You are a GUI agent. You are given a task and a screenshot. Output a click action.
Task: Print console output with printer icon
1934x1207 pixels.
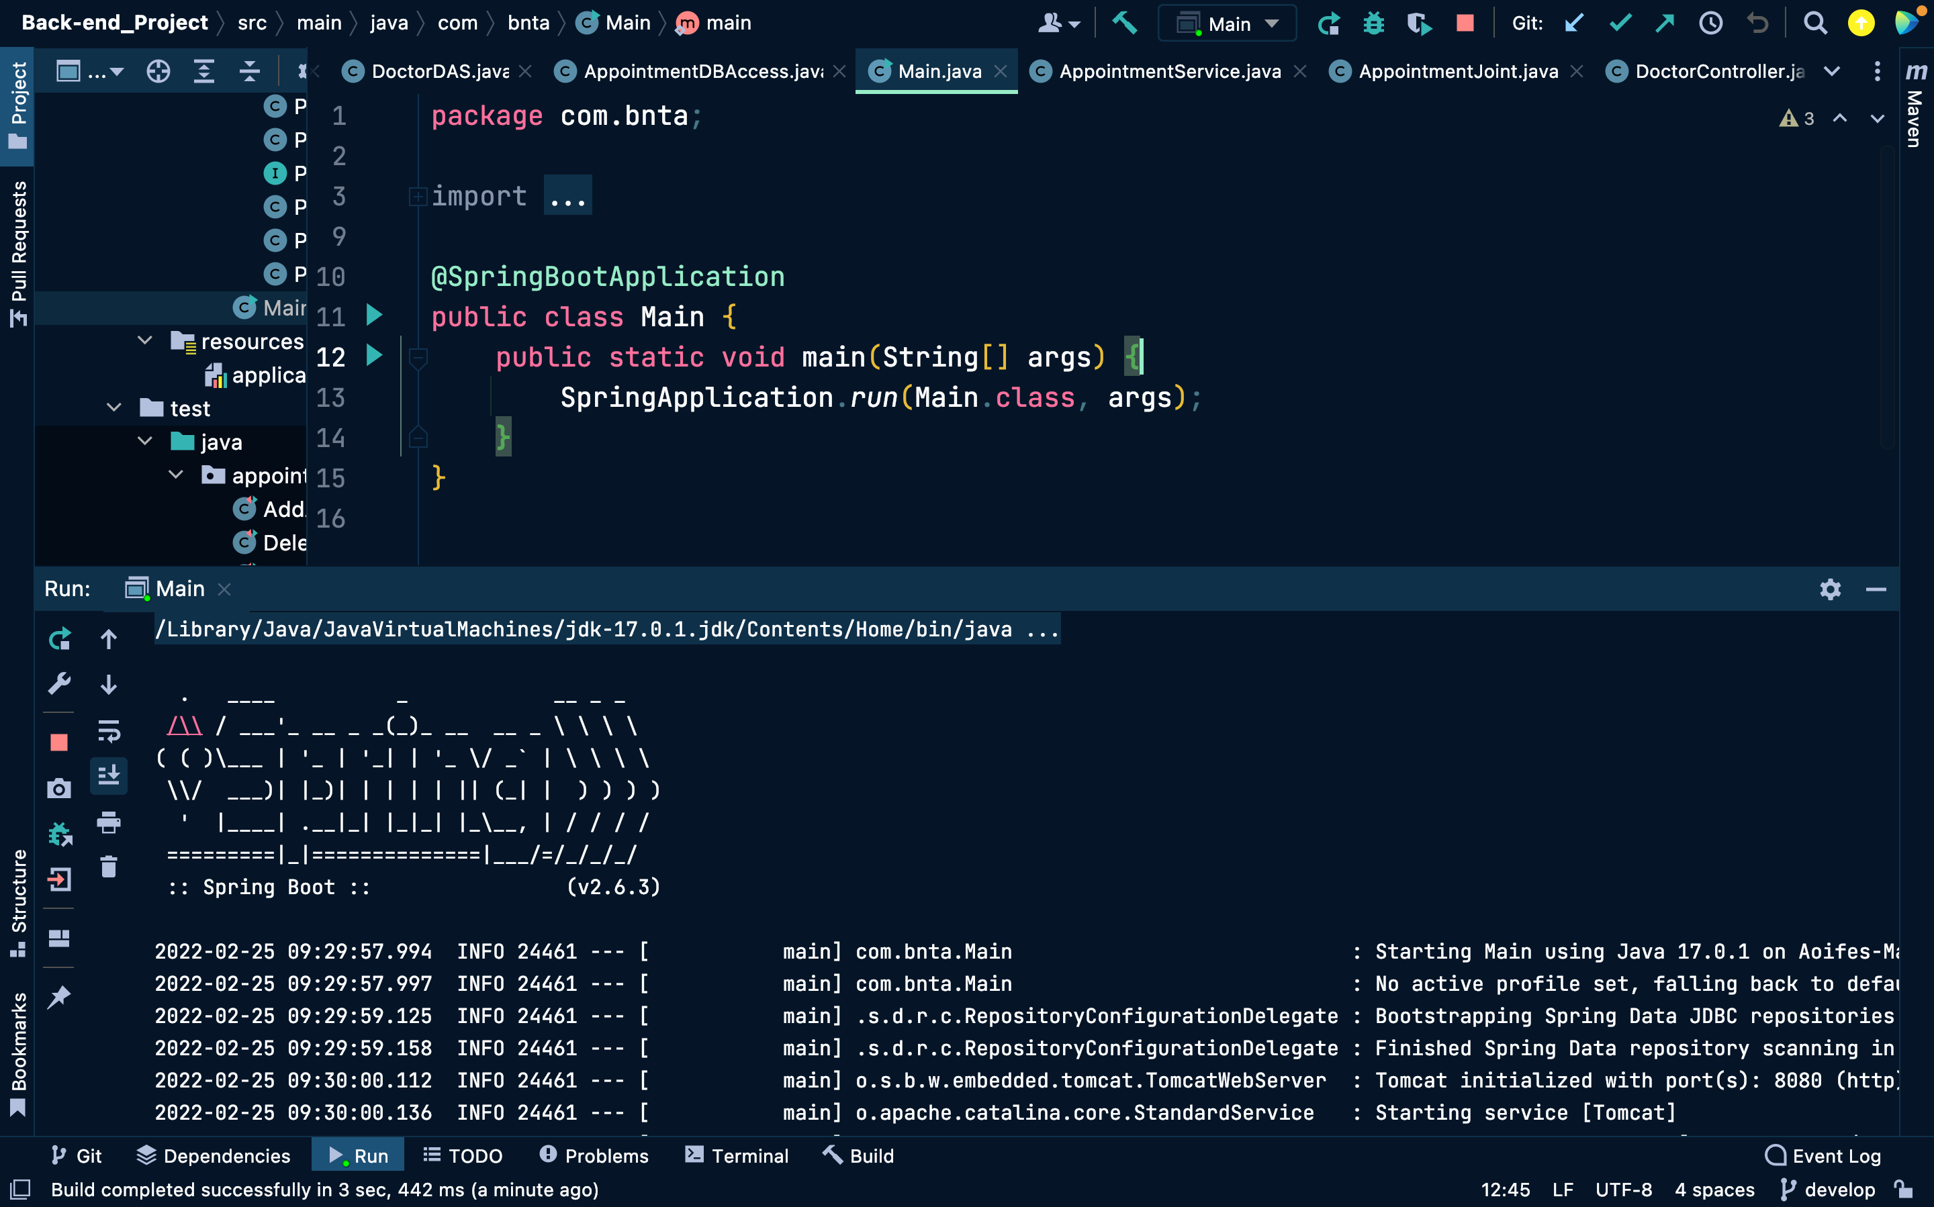pos(109,822)
